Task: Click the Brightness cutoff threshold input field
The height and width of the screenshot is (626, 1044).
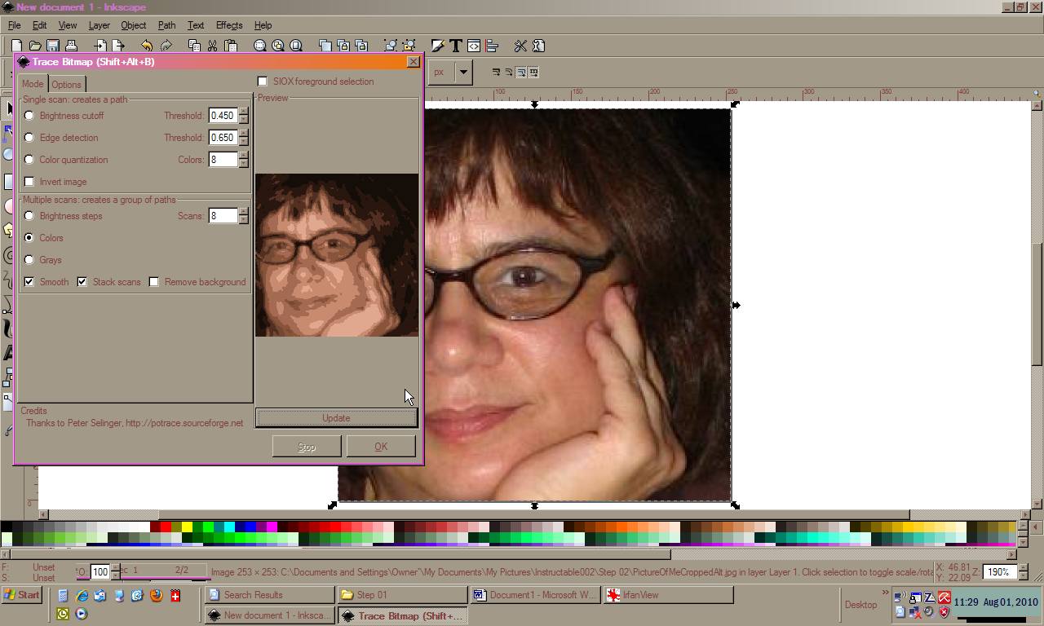Action: coord(223,116)
